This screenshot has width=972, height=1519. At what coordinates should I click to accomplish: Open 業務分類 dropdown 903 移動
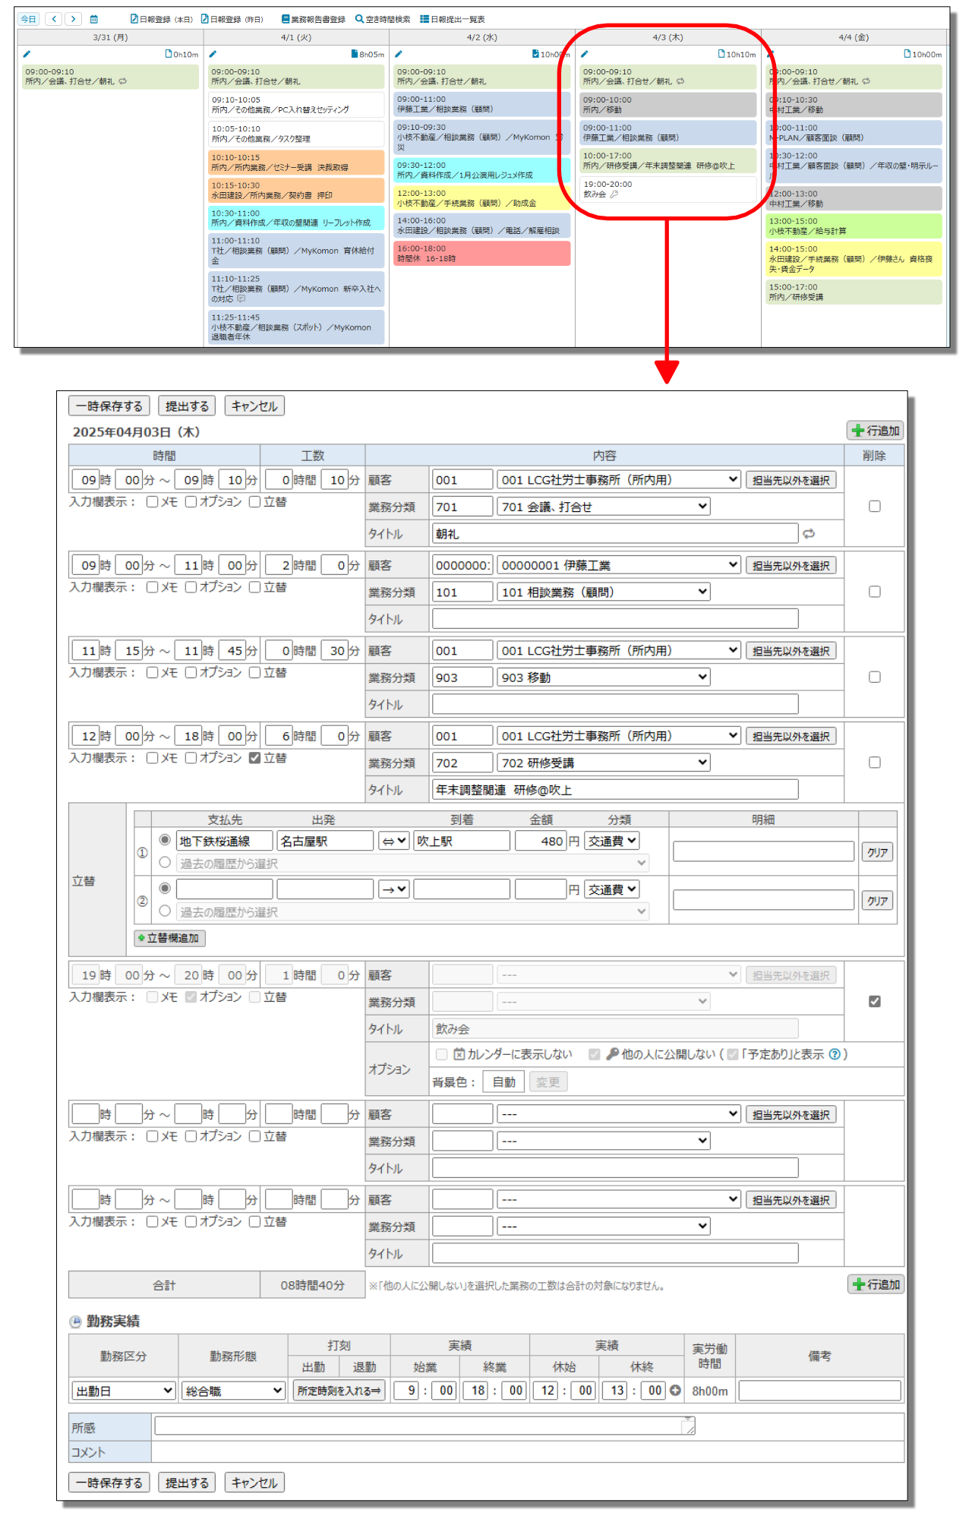pos(604,677)
